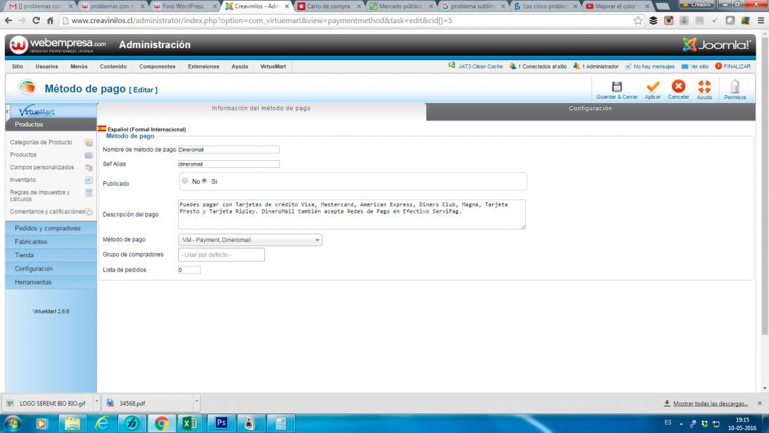This screenshot has height=433, width=769.
Task: Click the Nombre de método de pago field
Action: pos(229,150)
